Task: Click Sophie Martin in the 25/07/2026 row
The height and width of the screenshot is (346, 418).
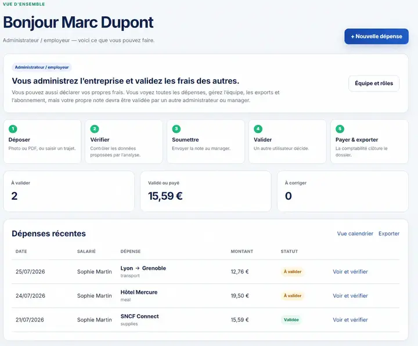Action: click(95, 272)
